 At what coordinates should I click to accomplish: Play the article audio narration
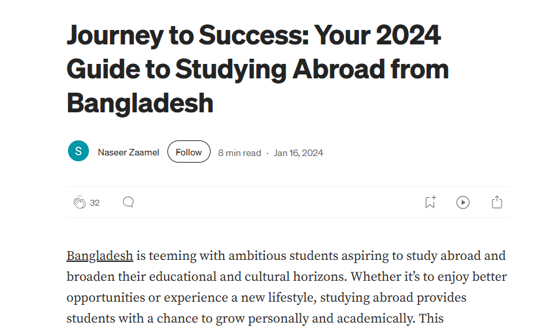pos(463,202)
